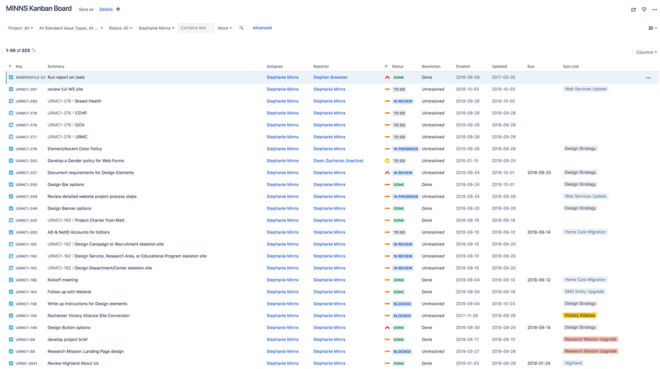The width and height of the screenshot is (660, 369).
Task: Open the Columns dropdown
Action: pyautogui.click(x=646, y=52)
